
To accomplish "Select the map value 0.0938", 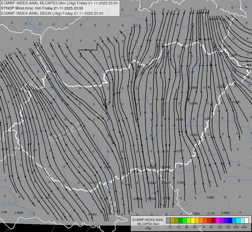I will pos(19,213).
